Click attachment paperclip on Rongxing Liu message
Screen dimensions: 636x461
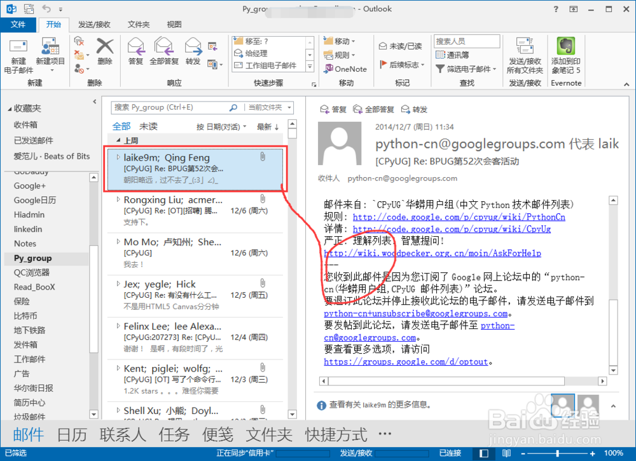click(x=263, y=199)
